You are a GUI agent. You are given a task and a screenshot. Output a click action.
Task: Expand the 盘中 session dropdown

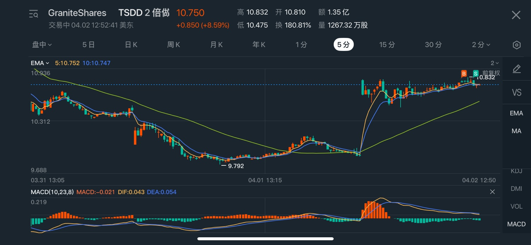[x=42, y=45]
